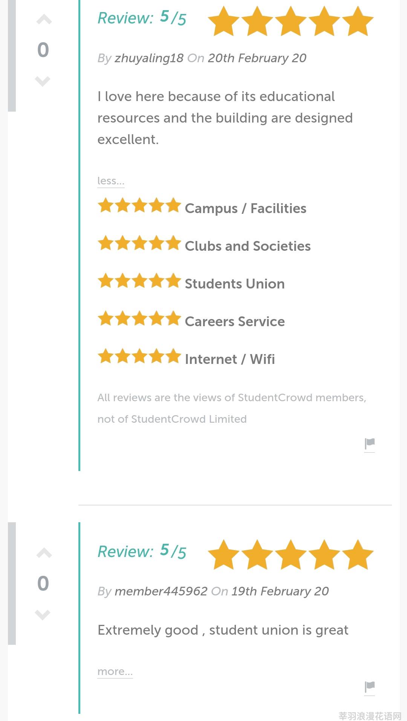Flag the member445962 review
The height and width of the screenshot is (721, 407).
coord(369,687)
